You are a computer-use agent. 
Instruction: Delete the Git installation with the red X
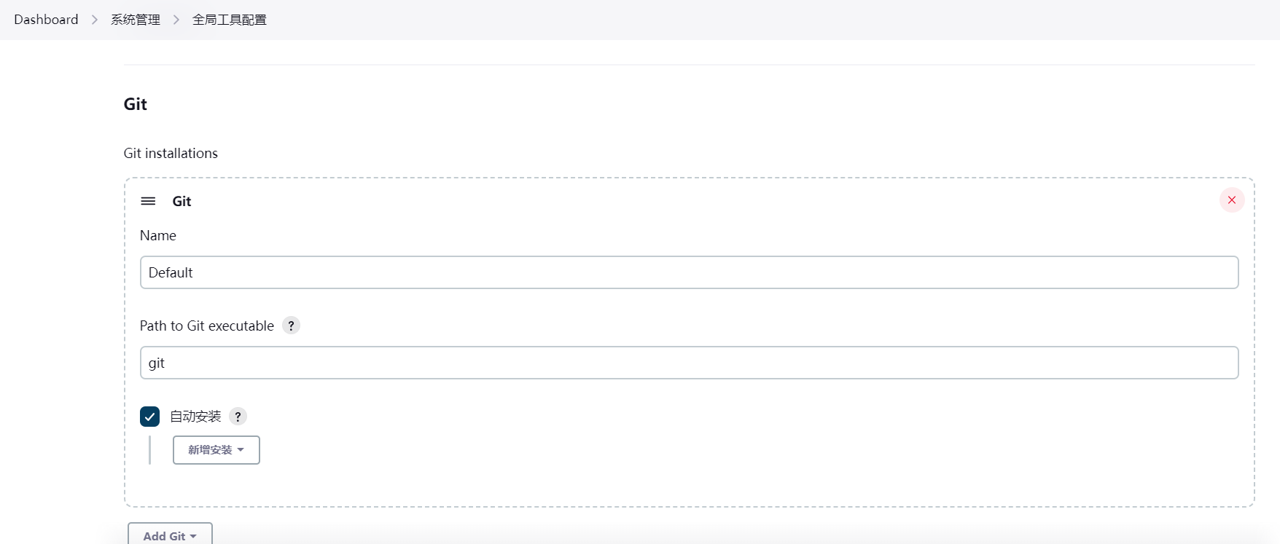click(1232, 200)
